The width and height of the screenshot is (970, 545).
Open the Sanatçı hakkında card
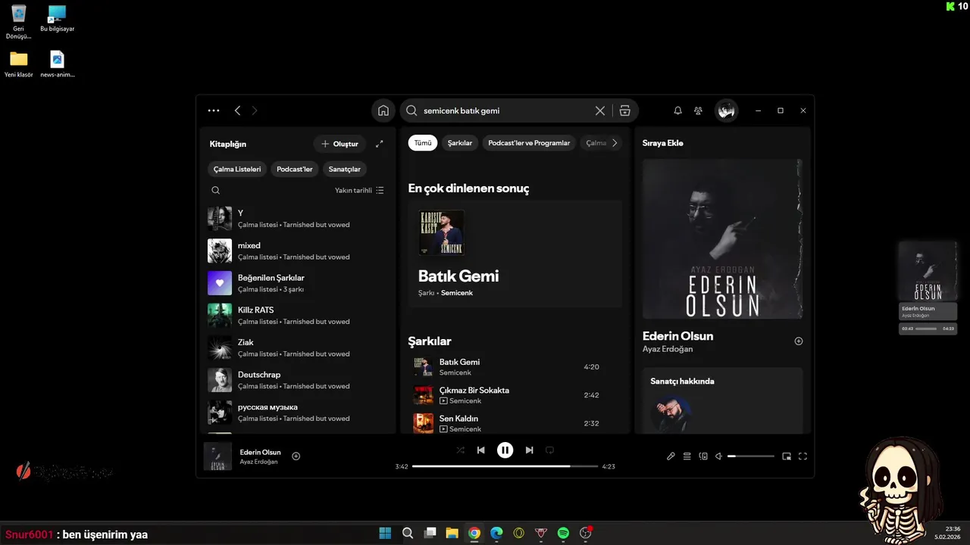click(722, 401)
